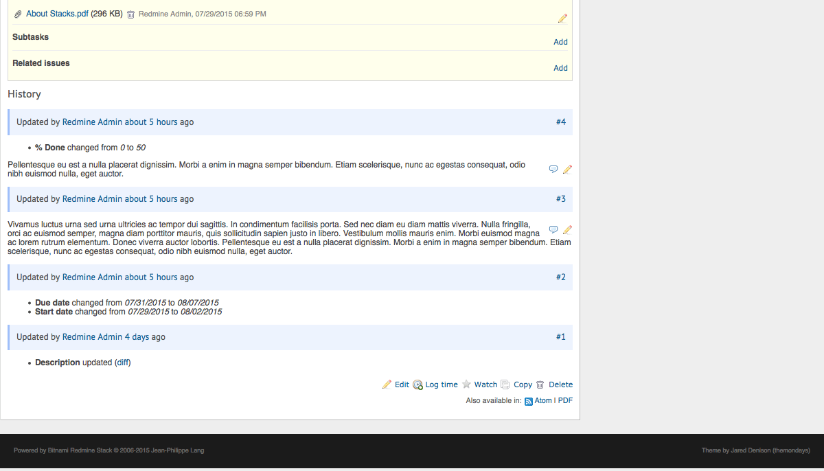824x471 pixels.
Task: Click the quote bubble icon on note #4
Action: pyautogui.click(x=553, y=169)
